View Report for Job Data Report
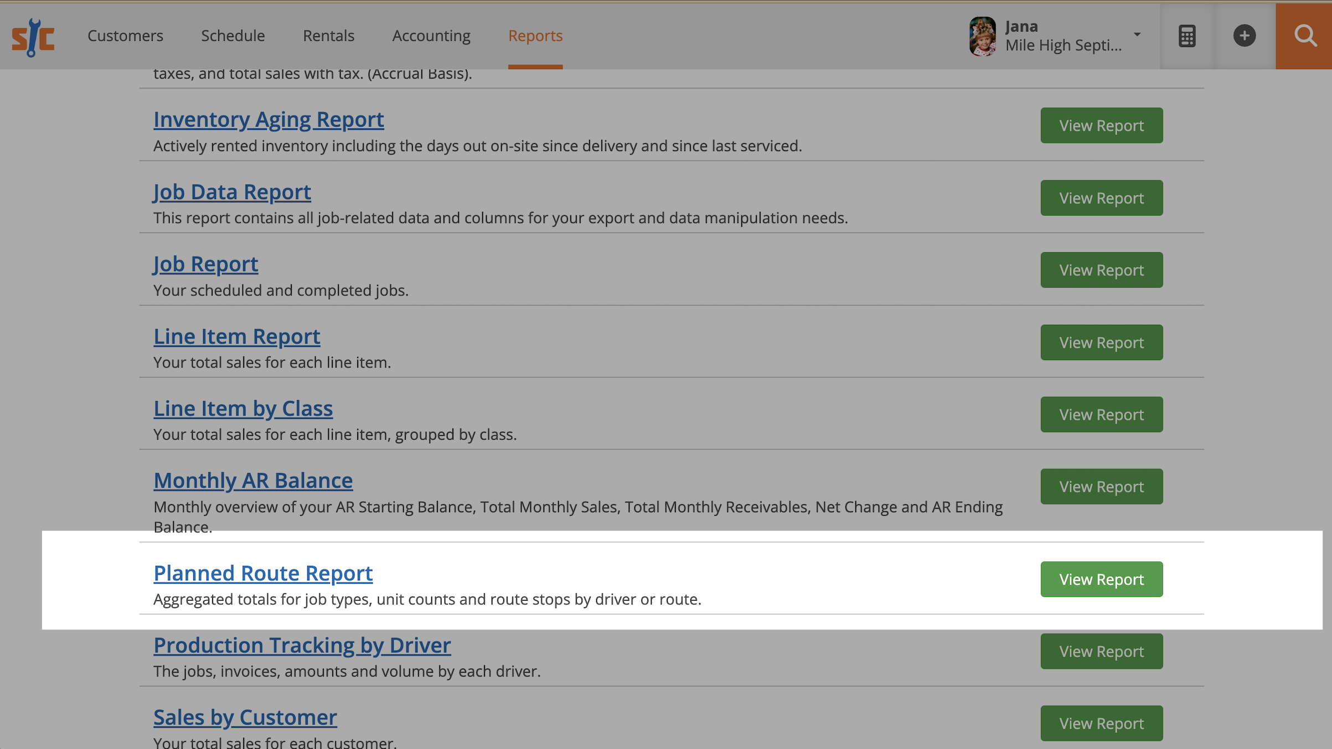1332x749 pixels. tap(1102, 198)
